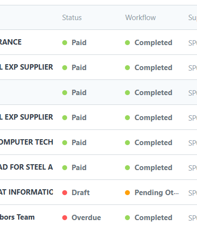Click Completed workflow in OMPUTER TECH row

click(153, 143)
